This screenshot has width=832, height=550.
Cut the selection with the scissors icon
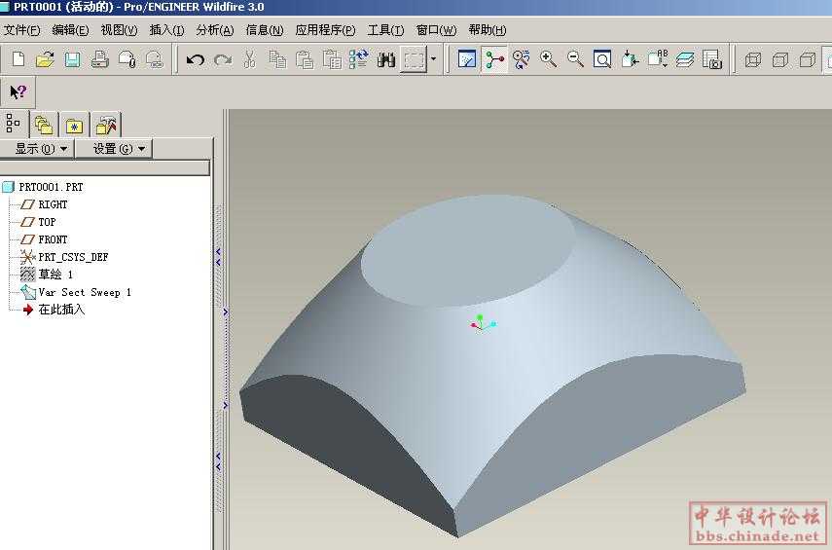pyautogui.click(x=249, y=59)
